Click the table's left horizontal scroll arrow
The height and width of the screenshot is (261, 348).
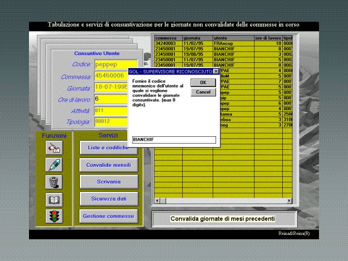point(157,201)
